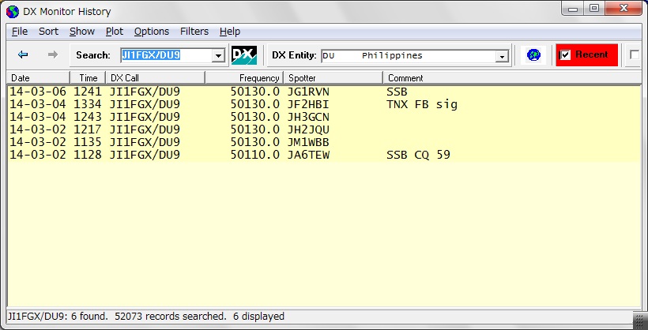Open the Help menu

[x=230, y=32]
